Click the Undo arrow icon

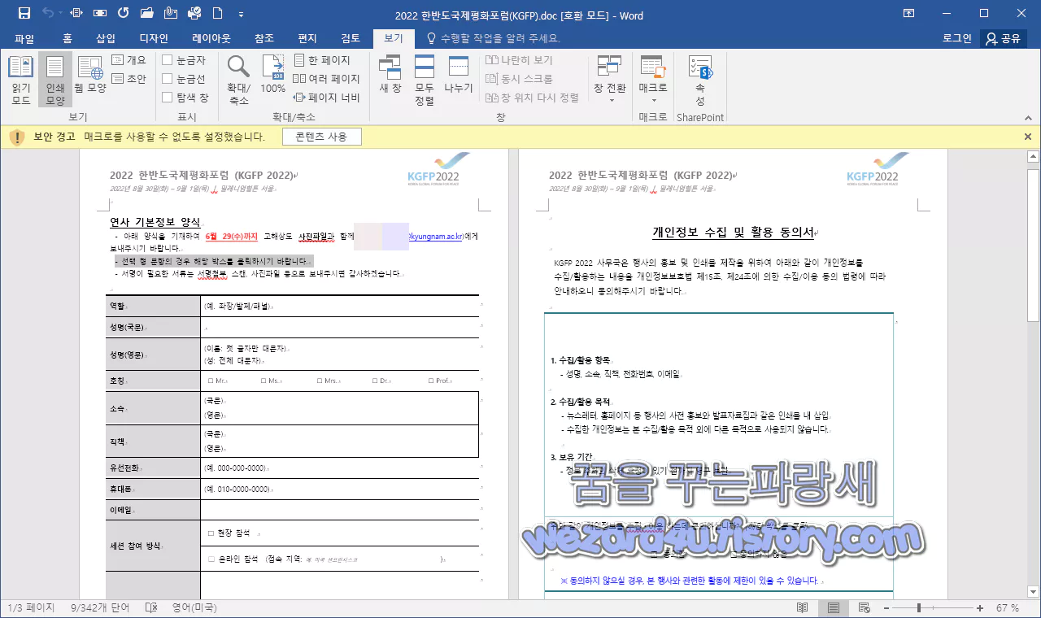48,13
